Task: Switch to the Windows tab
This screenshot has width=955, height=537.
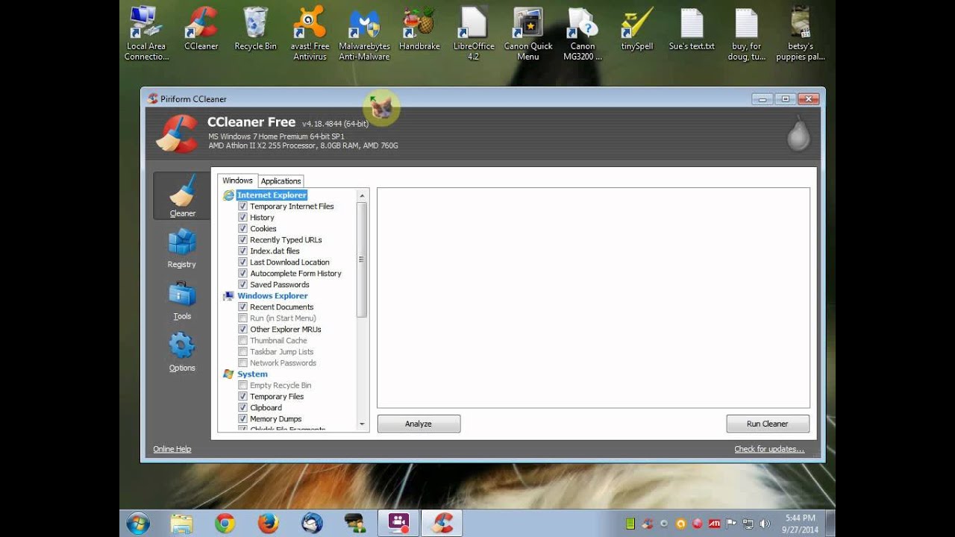Action: (237, 180)
